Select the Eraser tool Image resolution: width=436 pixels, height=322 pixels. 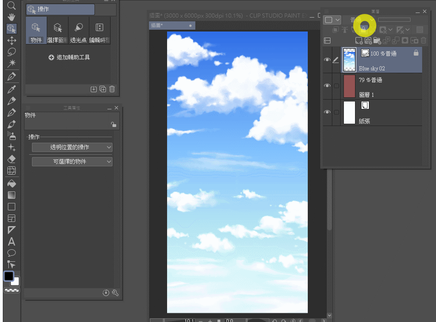[x=12, y=159]
